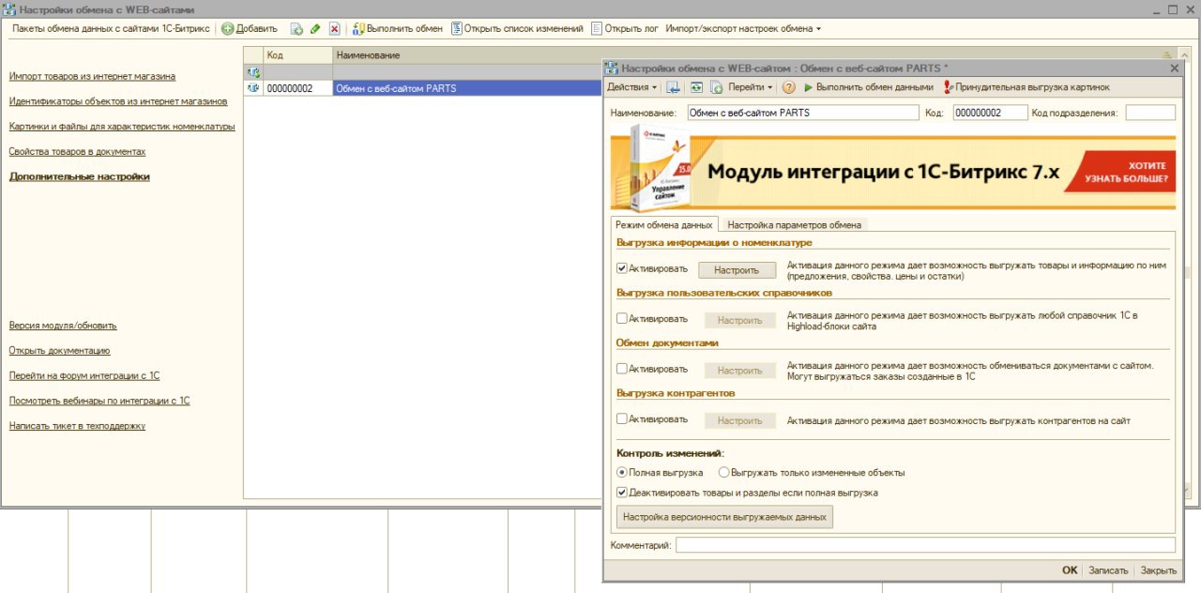Click the copy document icon before Перейти
Viewport: 1201px width, 593px height.
point(716,87)
